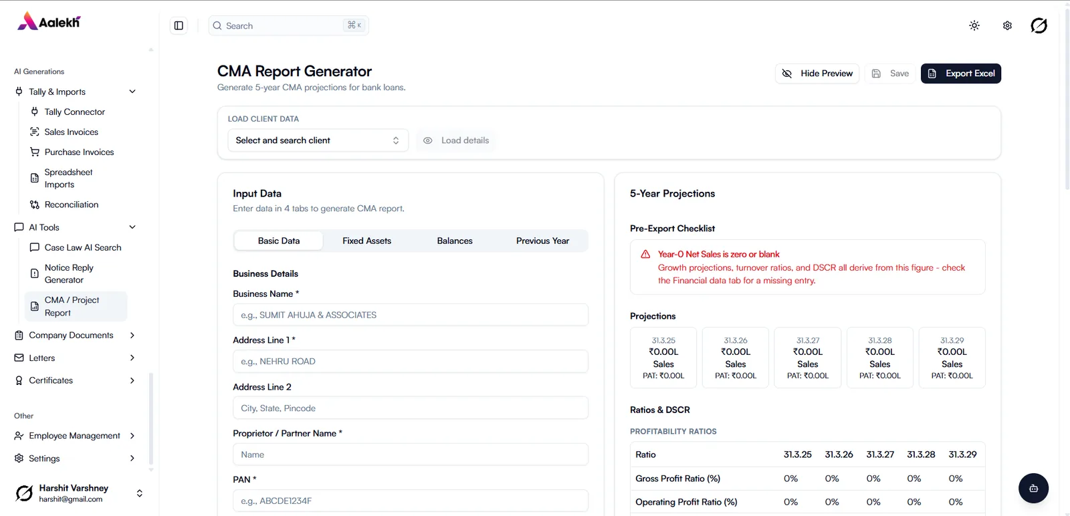The image size is (1070, 516).
Task: Click the Load details eye button
Action: pos(457,140)
